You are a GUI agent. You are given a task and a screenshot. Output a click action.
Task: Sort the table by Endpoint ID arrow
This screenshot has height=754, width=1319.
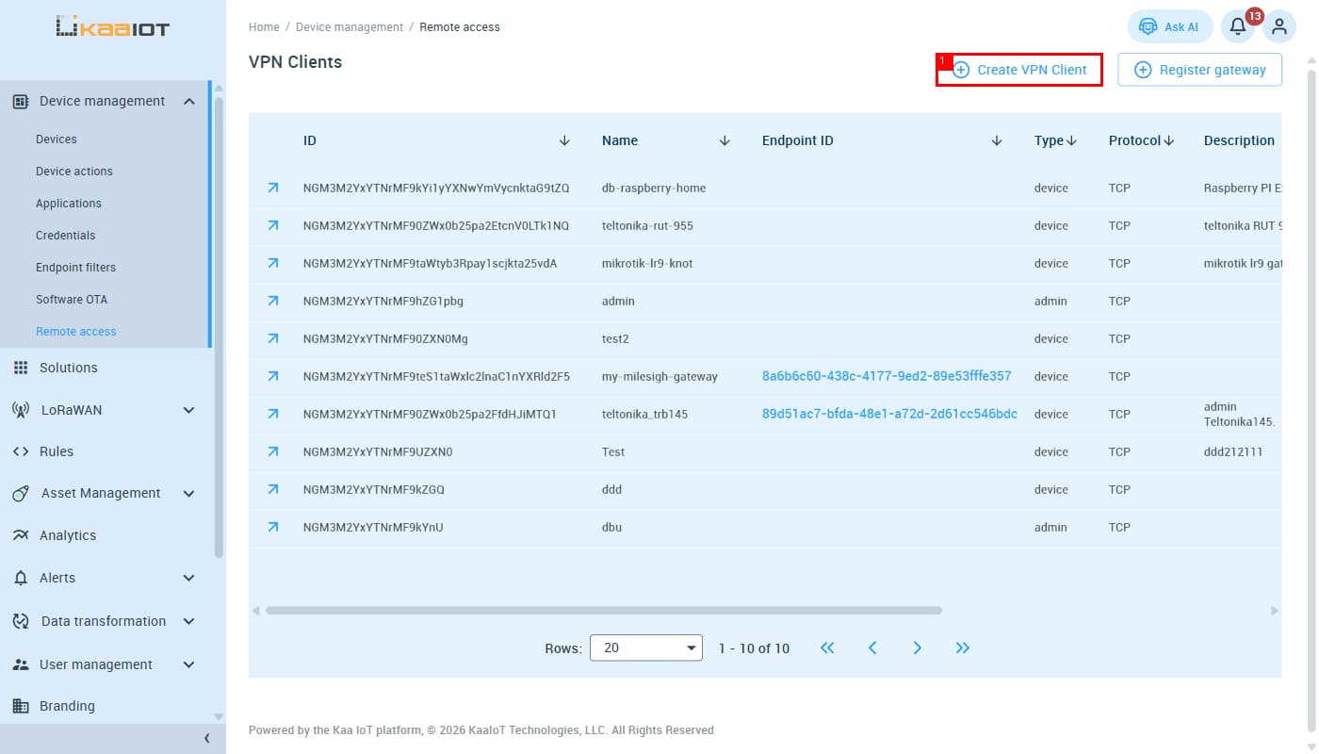[x=997, y=140]
